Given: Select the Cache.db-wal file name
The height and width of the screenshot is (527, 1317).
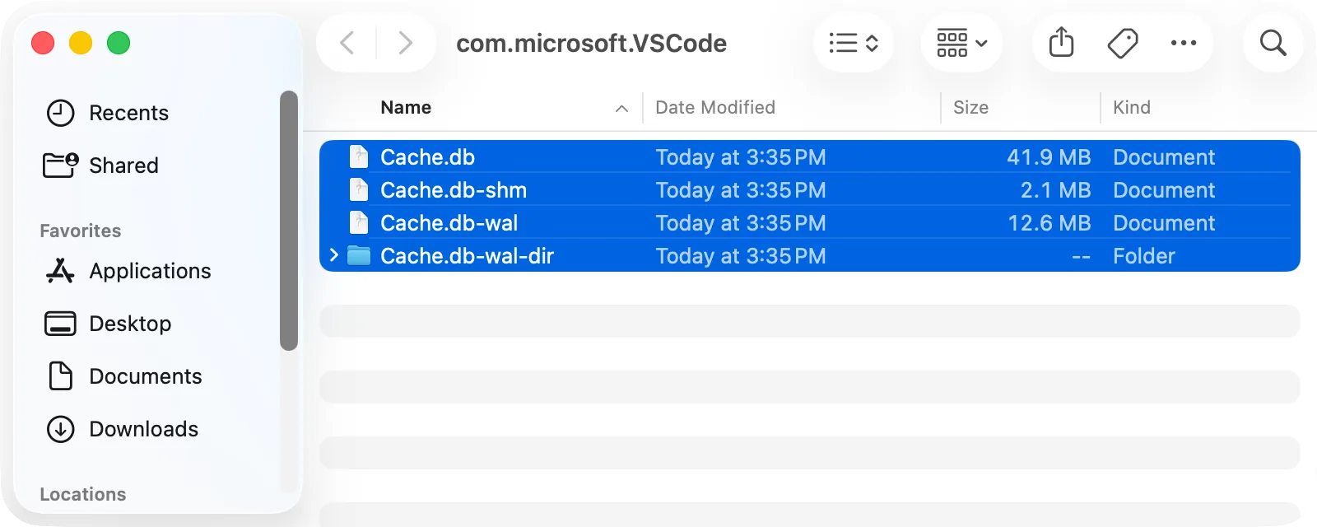Looking at the screenshot, I should pos(449,223).
